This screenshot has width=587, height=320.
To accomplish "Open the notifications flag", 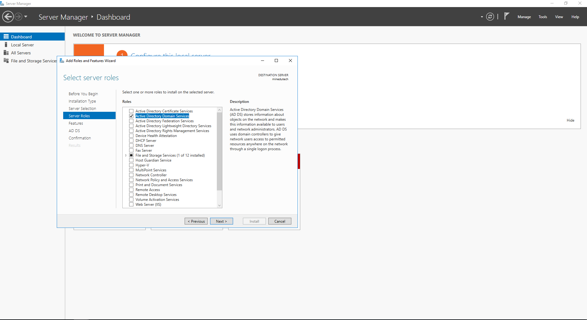I will pos(506,16).
